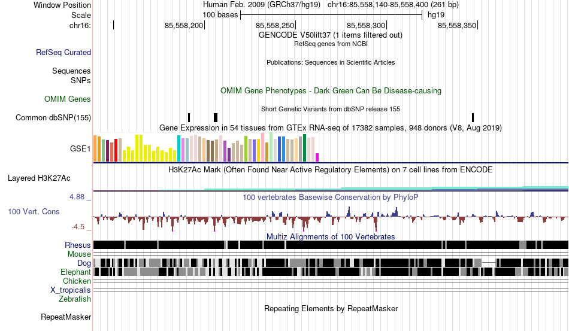Click the Rhesus alignment block row
This screenshot has width=569, height=331.
331,245
